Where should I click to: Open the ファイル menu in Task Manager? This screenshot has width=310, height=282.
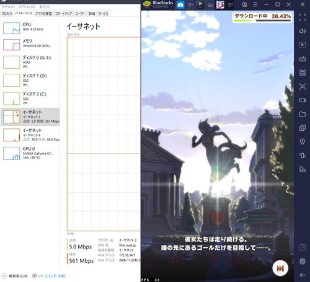(x=8, y=7)
